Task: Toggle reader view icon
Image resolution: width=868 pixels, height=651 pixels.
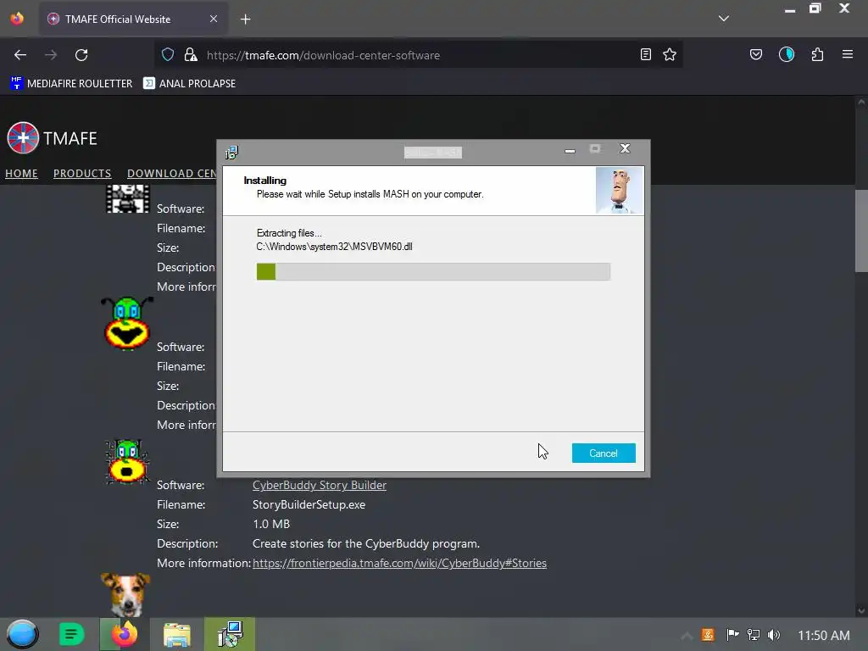Action: 645,54
